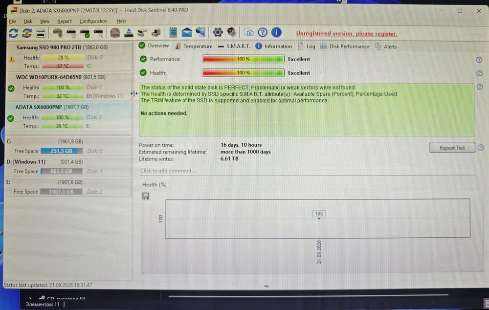Image resolution: width=489 pixels, height=310 pixels.
Task: Click the green check icon on WDC disk
Action: [x=11, y=89]
